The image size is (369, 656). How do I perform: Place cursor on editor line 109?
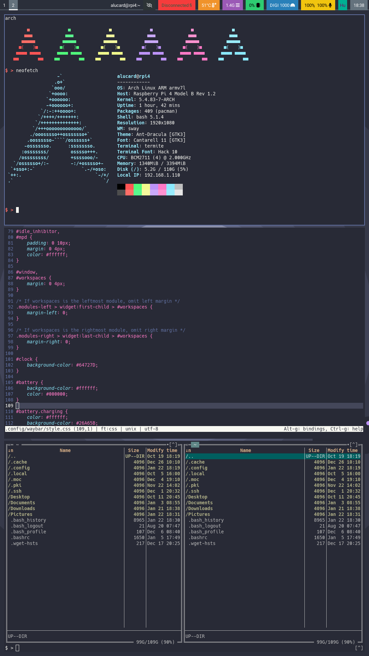coord(184,406)
